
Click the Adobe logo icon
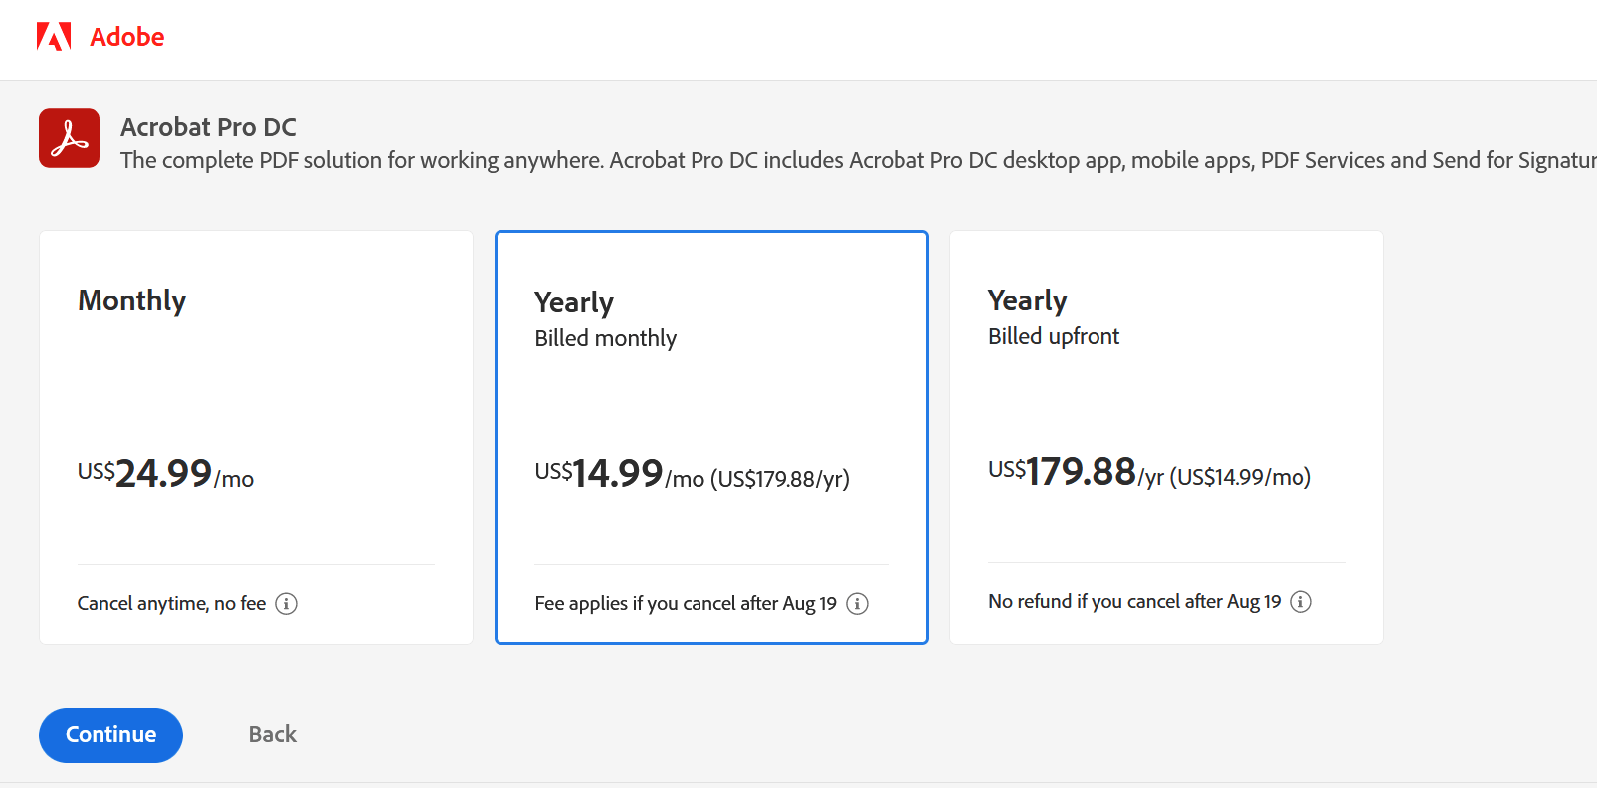pyautogui.click(x=54, y=37)
